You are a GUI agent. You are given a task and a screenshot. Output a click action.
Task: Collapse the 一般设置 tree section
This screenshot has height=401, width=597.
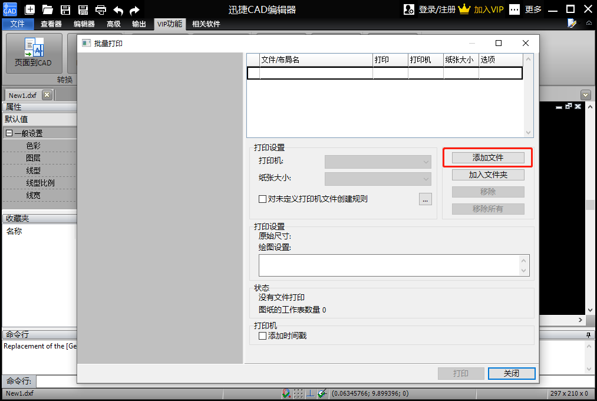9,133
